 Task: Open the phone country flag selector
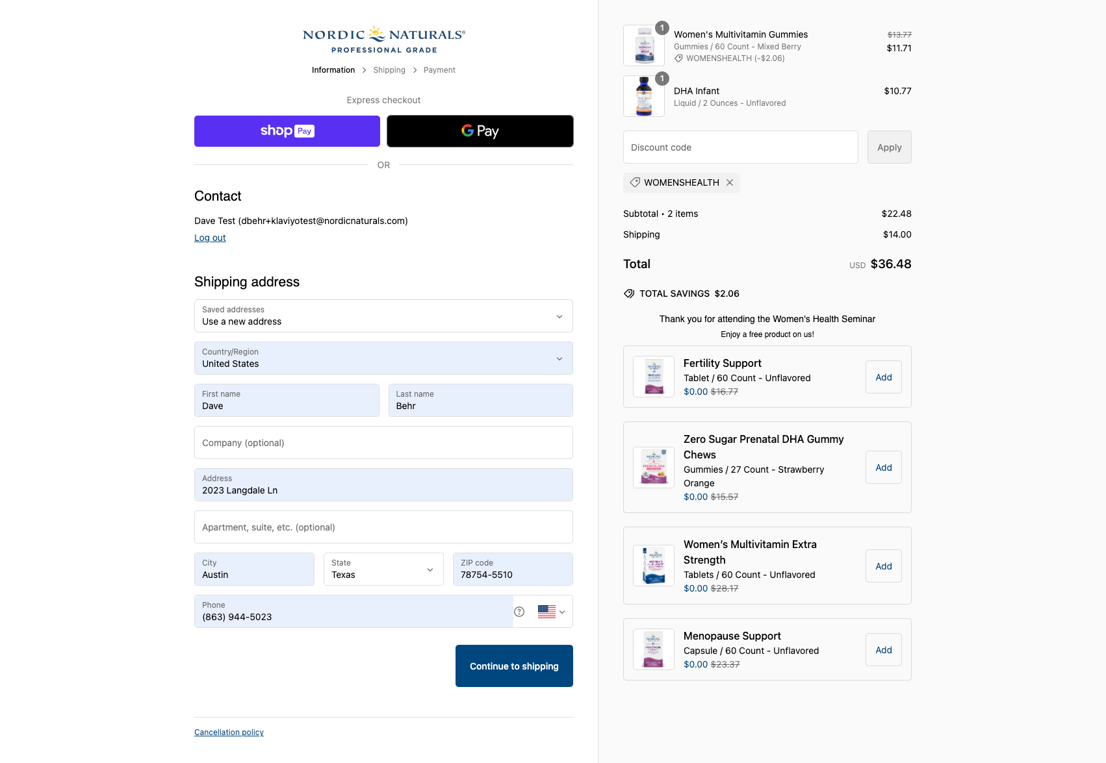pos(551,612)
